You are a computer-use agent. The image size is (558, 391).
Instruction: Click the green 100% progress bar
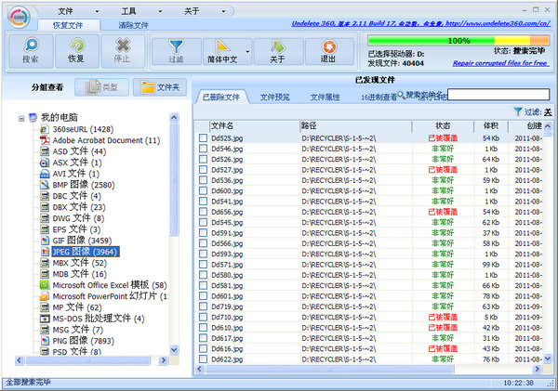[458, 41]
